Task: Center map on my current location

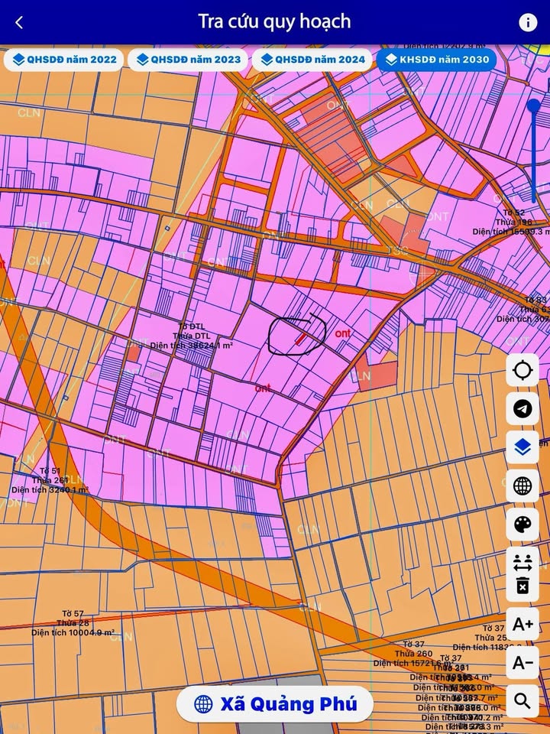Action: (522, 371)
